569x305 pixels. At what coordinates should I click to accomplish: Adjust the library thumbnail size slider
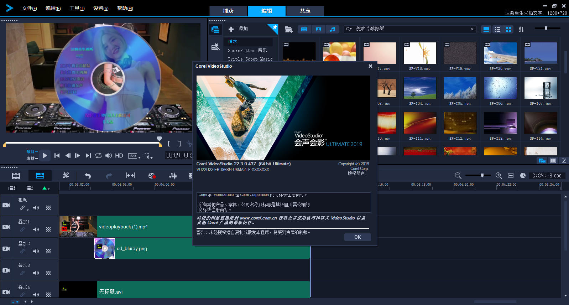[x=546, y=28]
